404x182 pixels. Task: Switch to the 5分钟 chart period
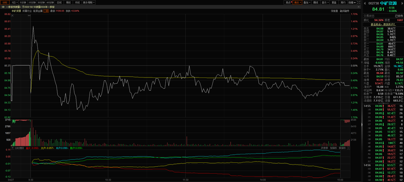[x=23, y=2]
